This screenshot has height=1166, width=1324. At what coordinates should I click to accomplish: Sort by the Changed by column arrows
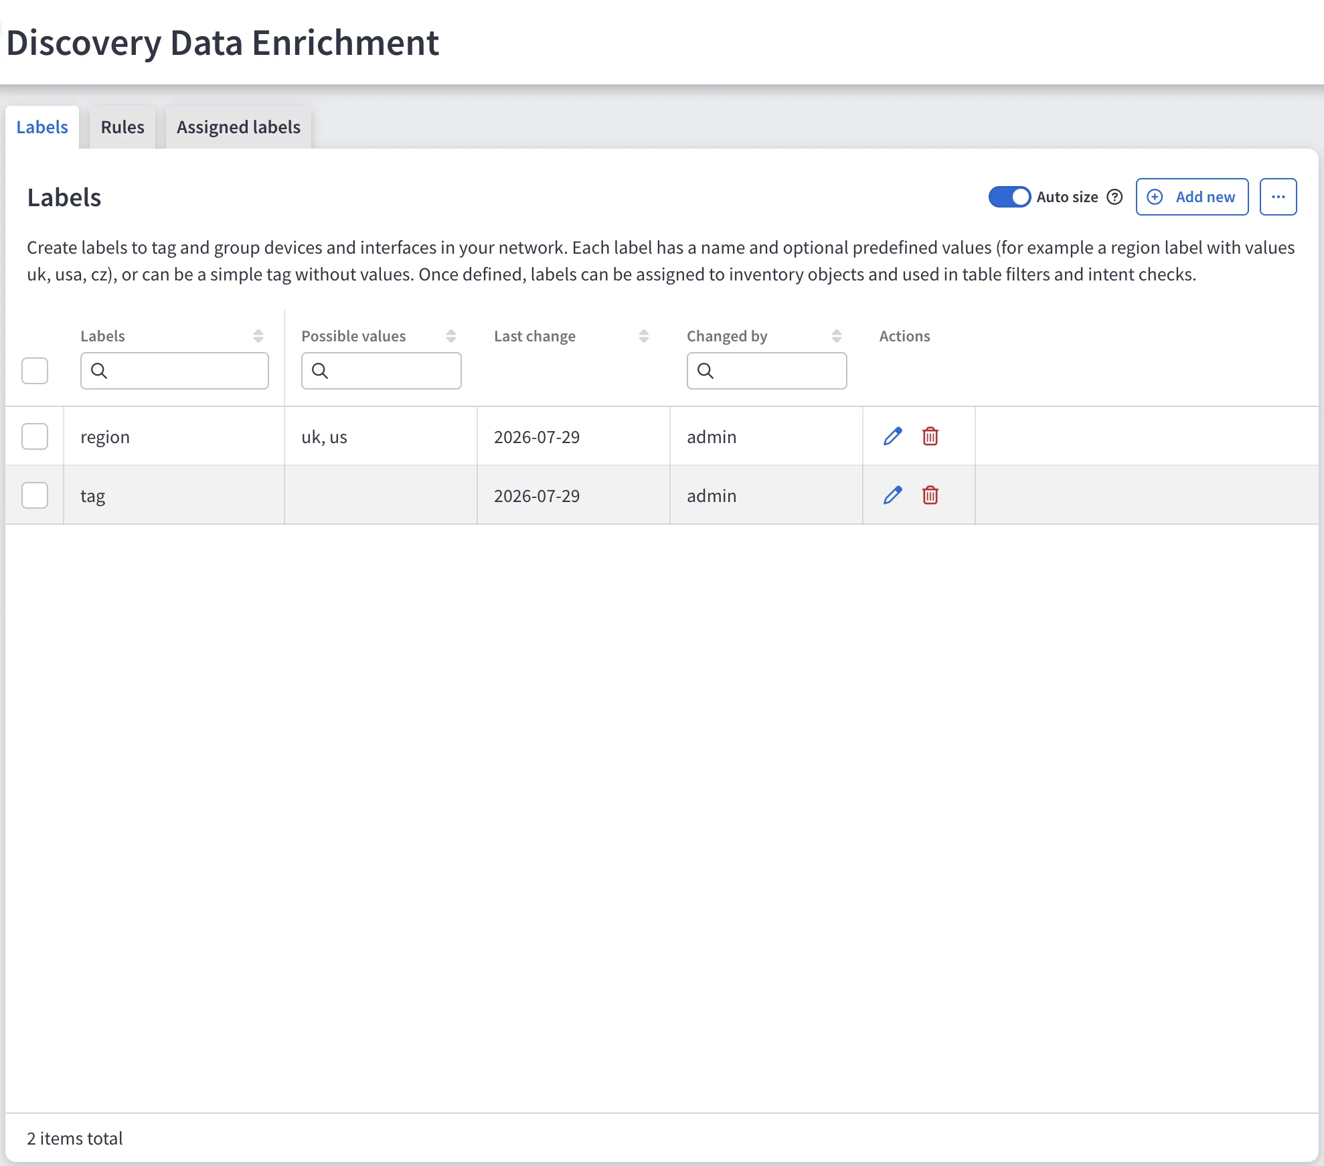(837, 336)
